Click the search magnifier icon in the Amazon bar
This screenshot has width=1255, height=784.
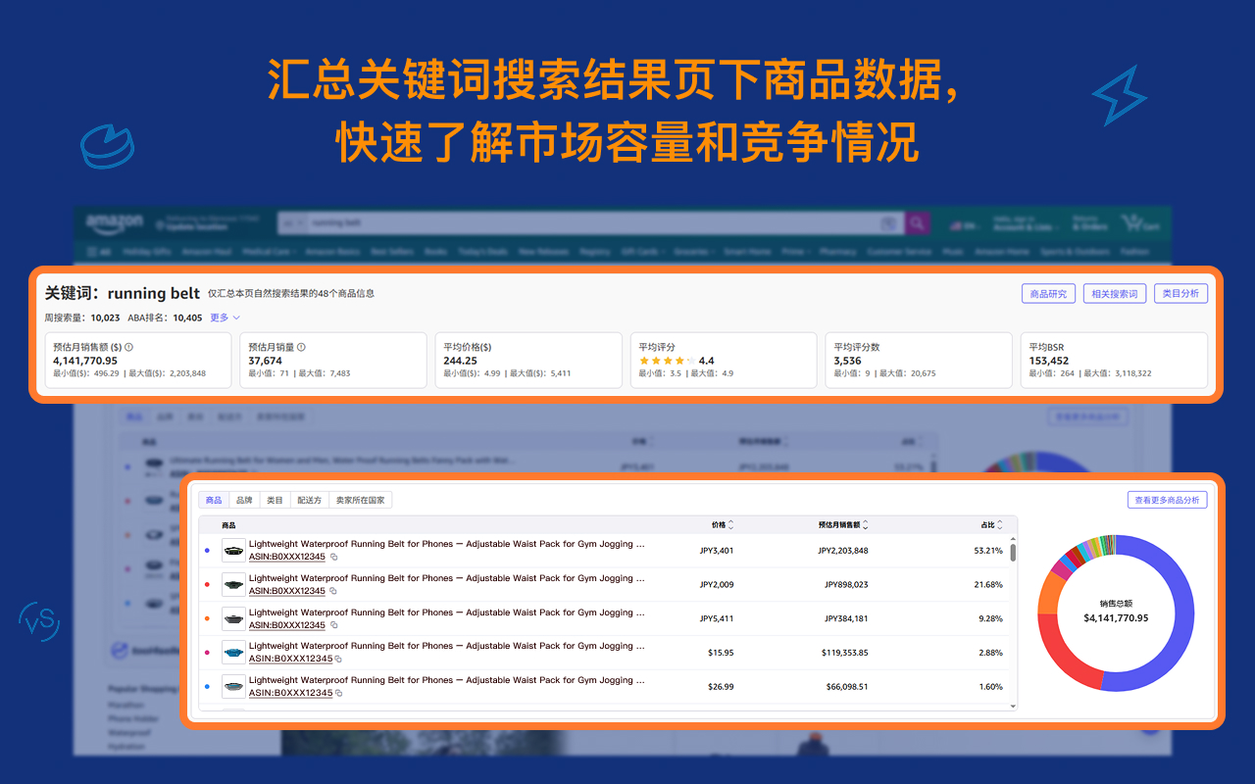(917, 222)
